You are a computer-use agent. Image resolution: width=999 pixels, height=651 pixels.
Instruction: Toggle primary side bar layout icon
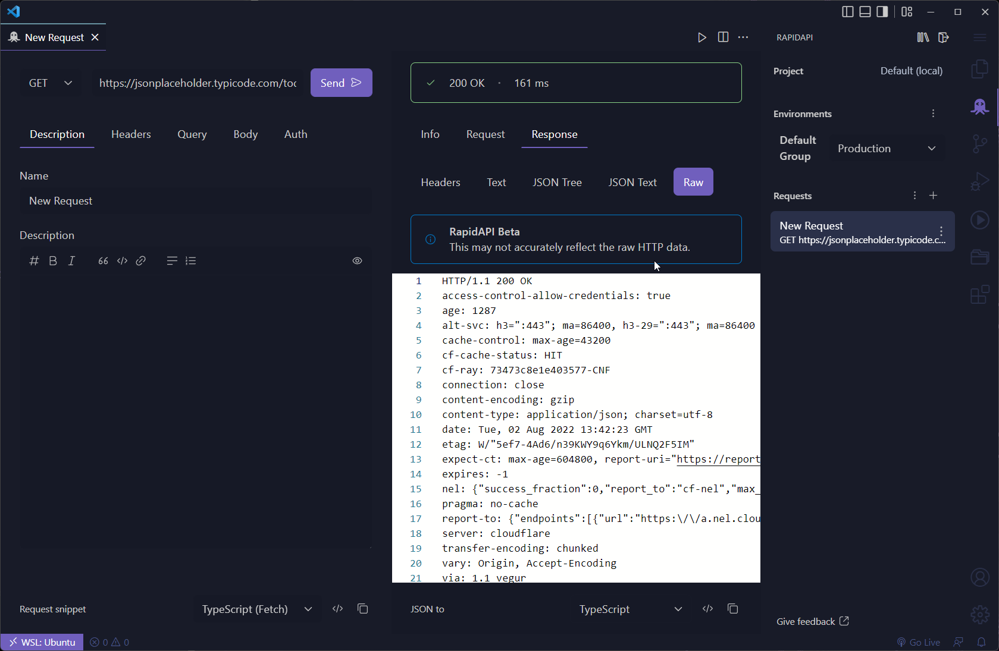click(x=848, y=12)
